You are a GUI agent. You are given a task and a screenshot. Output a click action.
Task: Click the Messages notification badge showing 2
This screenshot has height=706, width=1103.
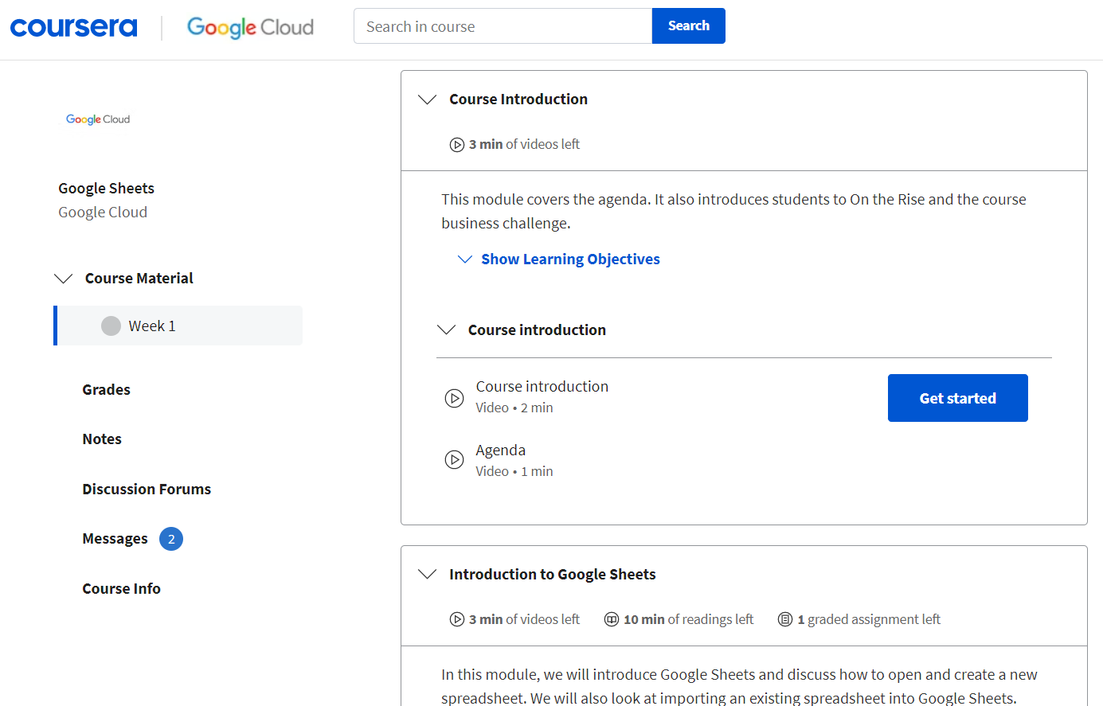[170, 539]
